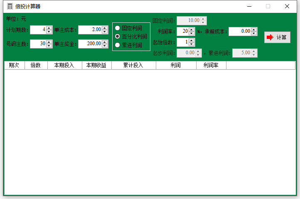Decrease 单注奖金 with down arrow
The image size is (300, 199).
coord(105,46)
